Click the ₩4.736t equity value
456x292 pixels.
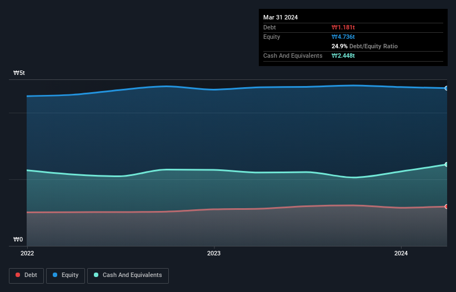pyautogui.click(x=343, y=37)
